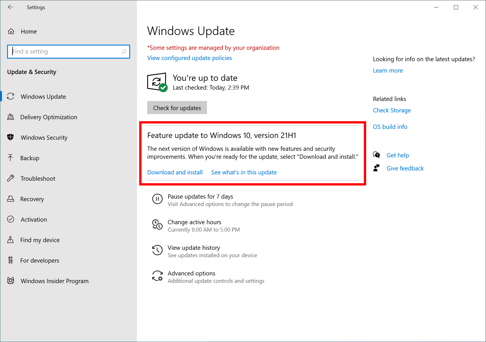Navigate back using the arrow button
486x342 pixels.
[x=11, y=7]
